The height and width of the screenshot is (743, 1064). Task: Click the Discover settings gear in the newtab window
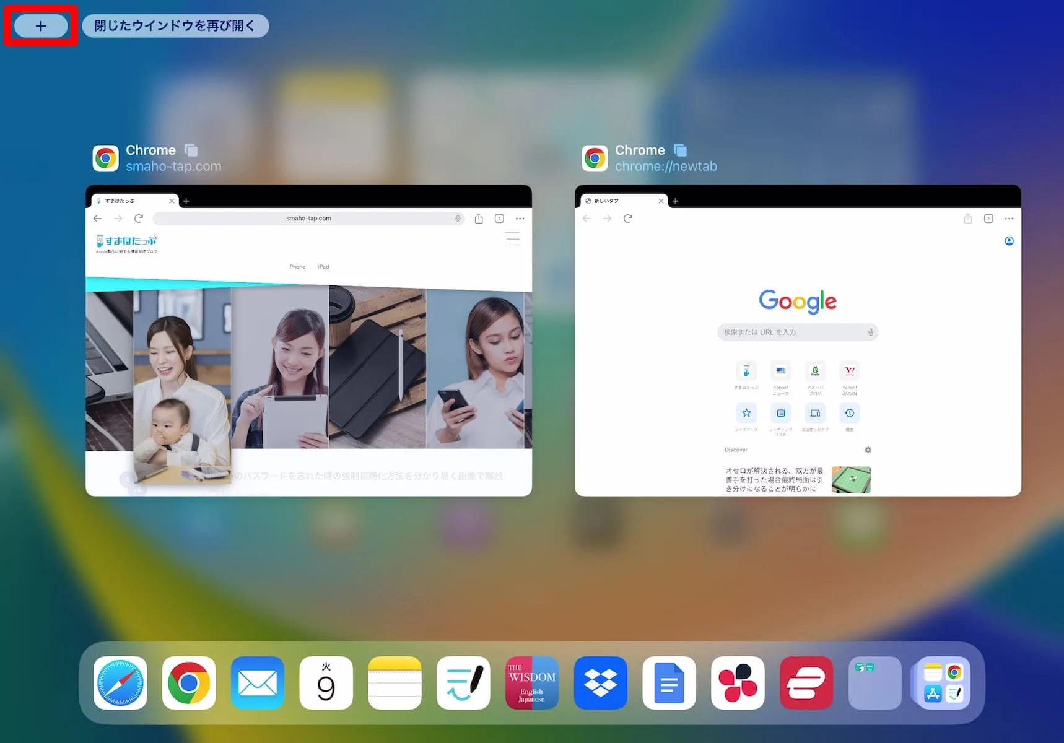tap(868, 450)
